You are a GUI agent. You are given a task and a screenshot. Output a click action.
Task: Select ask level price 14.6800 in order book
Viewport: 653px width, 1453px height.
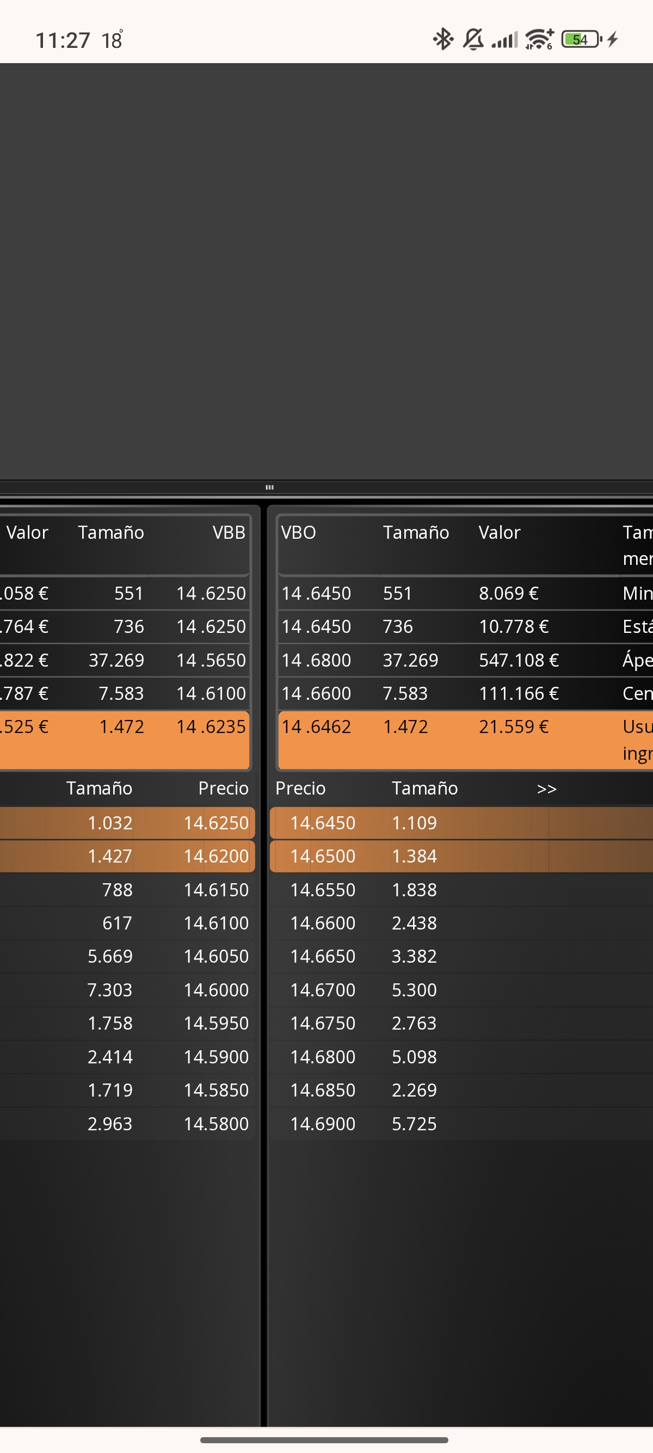click(323, 1057)
